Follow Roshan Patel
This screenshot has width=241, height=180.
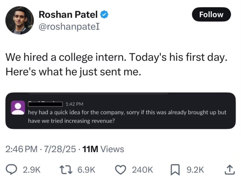point(211,14)
